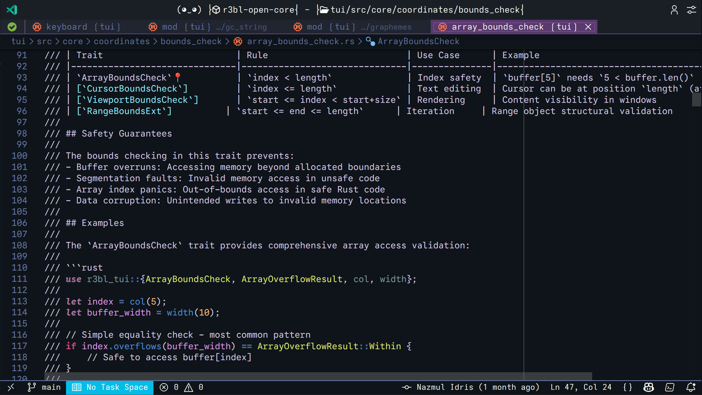The height and width of the screenshot is (395, 702).
Task: Click the green check icon left of the tabs
Action: tap(12, 27)
